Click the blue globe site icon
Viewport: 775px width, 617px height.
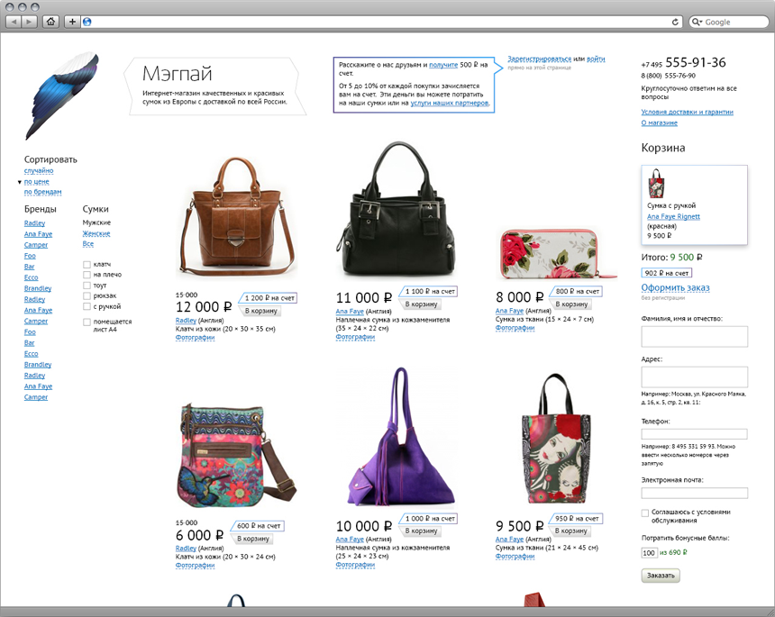tap(87, 22)
